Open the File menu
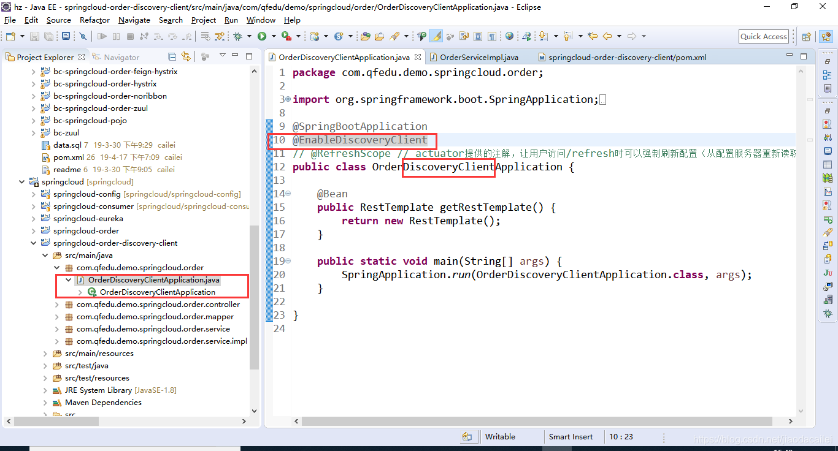 coord(10,20)
